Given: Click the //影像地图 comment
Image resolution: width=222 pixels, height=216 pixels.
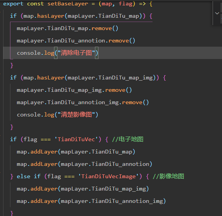Looking at the screenshot, I should (x=168, y=177).
